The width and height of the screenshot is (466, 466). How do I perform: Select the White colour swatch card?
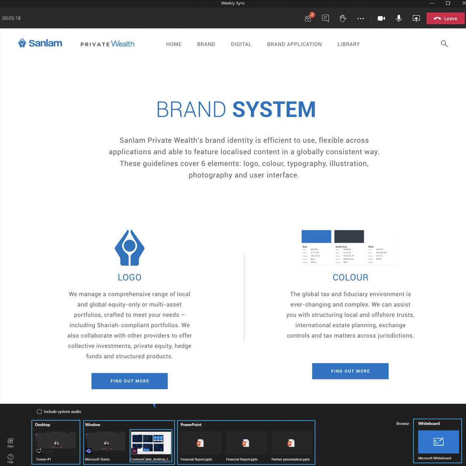pyautogui.click(x=382, y=247)
